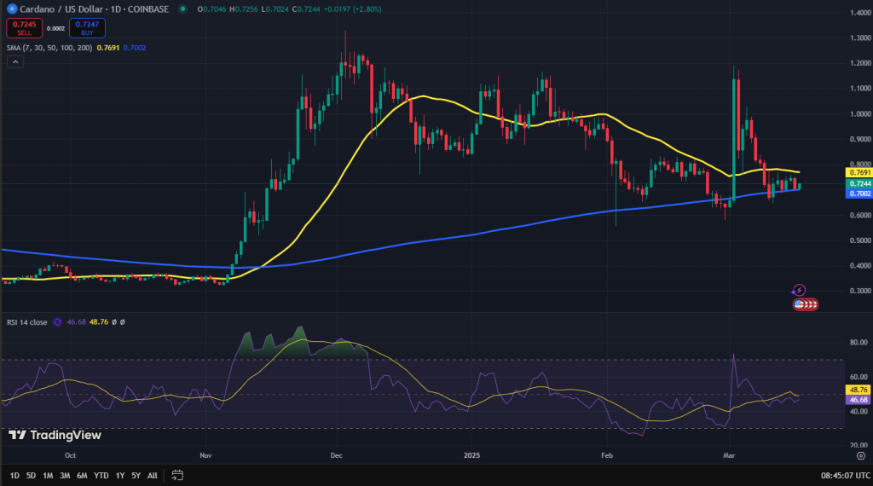This screenshot has width=873, height=486.
Task: Click the purple 46.68 RSI value label
Action: [858, 400]
